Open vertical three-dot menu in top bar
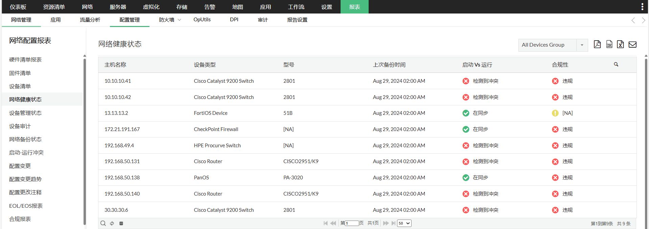 click(642, 7)
